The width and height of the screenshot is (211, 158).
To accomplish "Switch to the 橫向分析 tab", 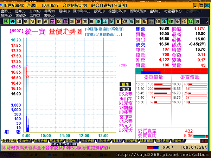I will pos(25,141).
